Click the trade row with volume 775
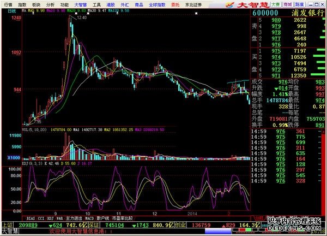Image resolution: width=327 pixels, height=236 pixels. [x=285, y=137]
